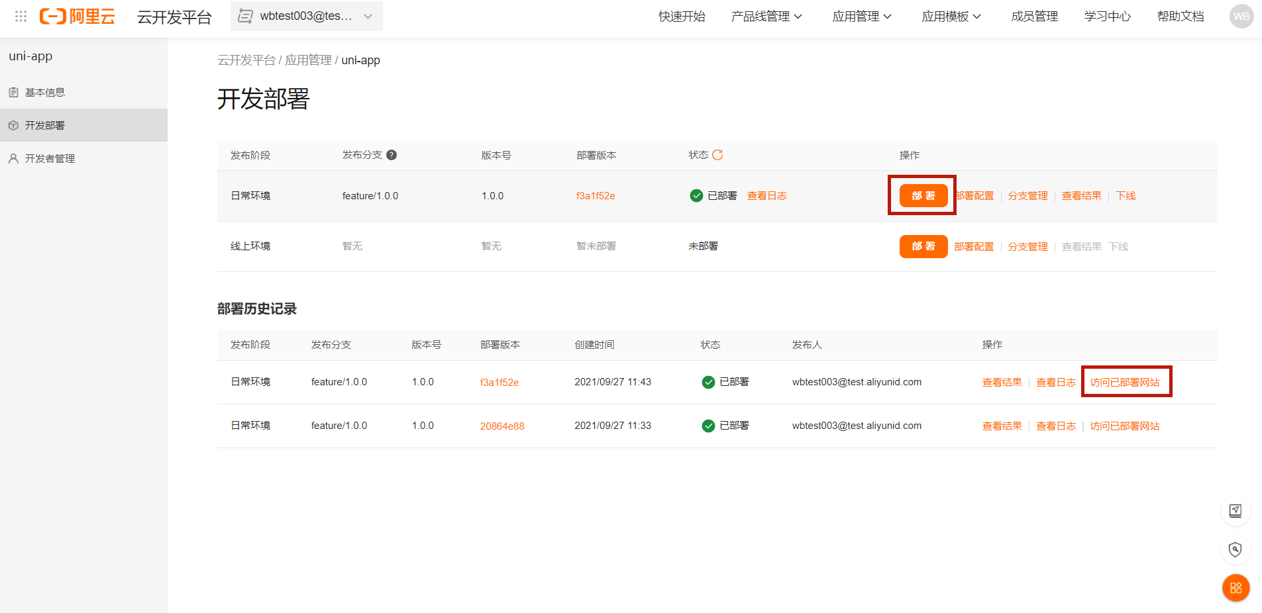Open 成员管理 in the top navigation
Screen dimensions: 1262x613
[x=1035, y=17]
